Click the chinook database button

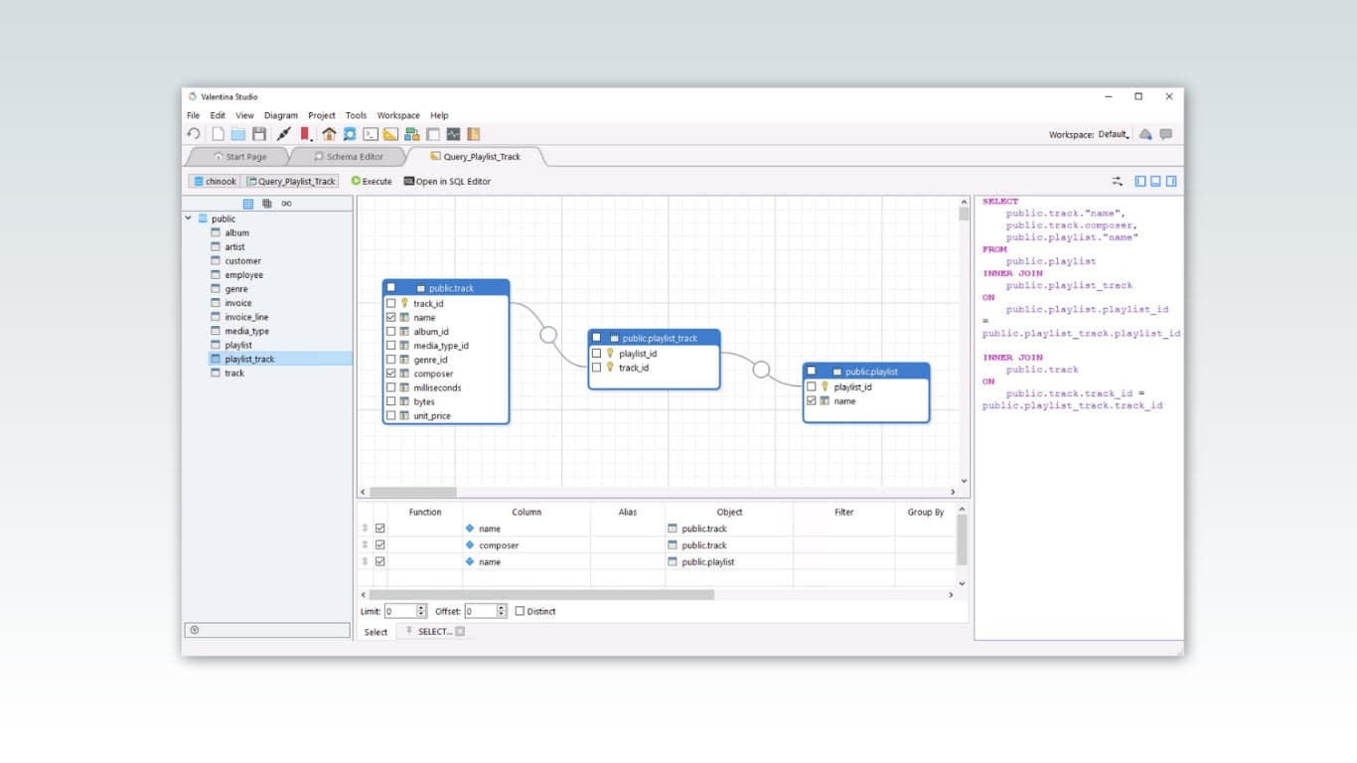click(215, 181)
